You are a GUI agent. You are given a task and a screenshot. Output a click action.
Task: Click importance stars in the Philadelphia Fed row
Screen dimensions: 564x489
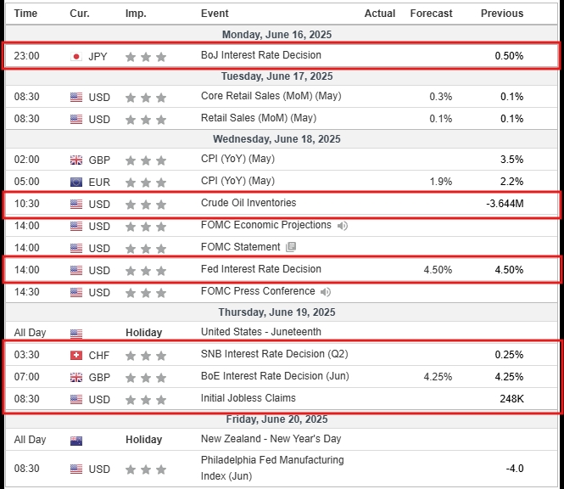tap(146, 469)
